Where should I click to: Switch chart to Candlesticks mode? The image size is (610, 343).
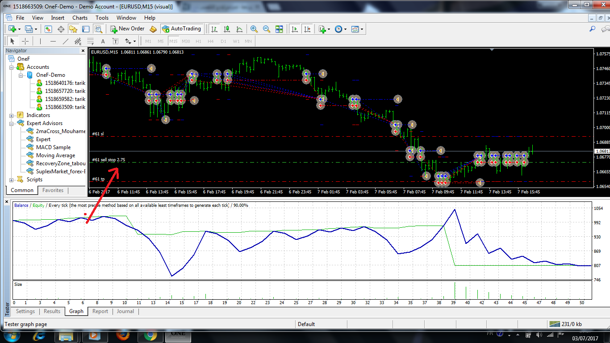227,29
